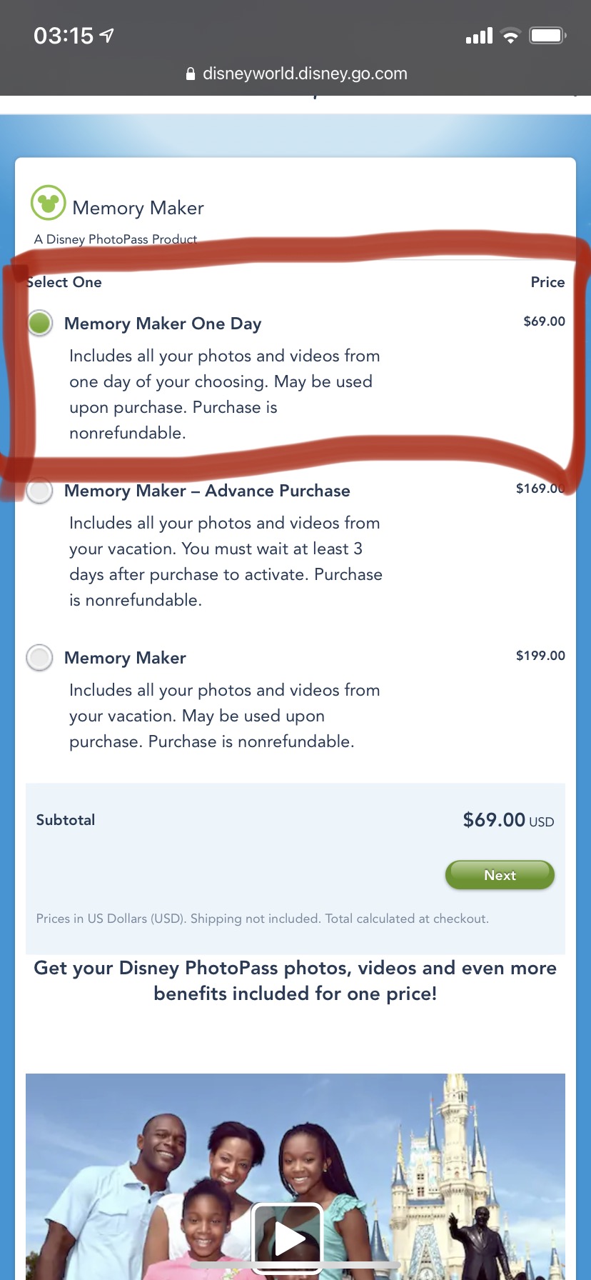The width and height of the screenshot is (591, 1280).
Task: Play the PhotoPass promotional video
Action: pyautogui.click(x=288, y=1239)
